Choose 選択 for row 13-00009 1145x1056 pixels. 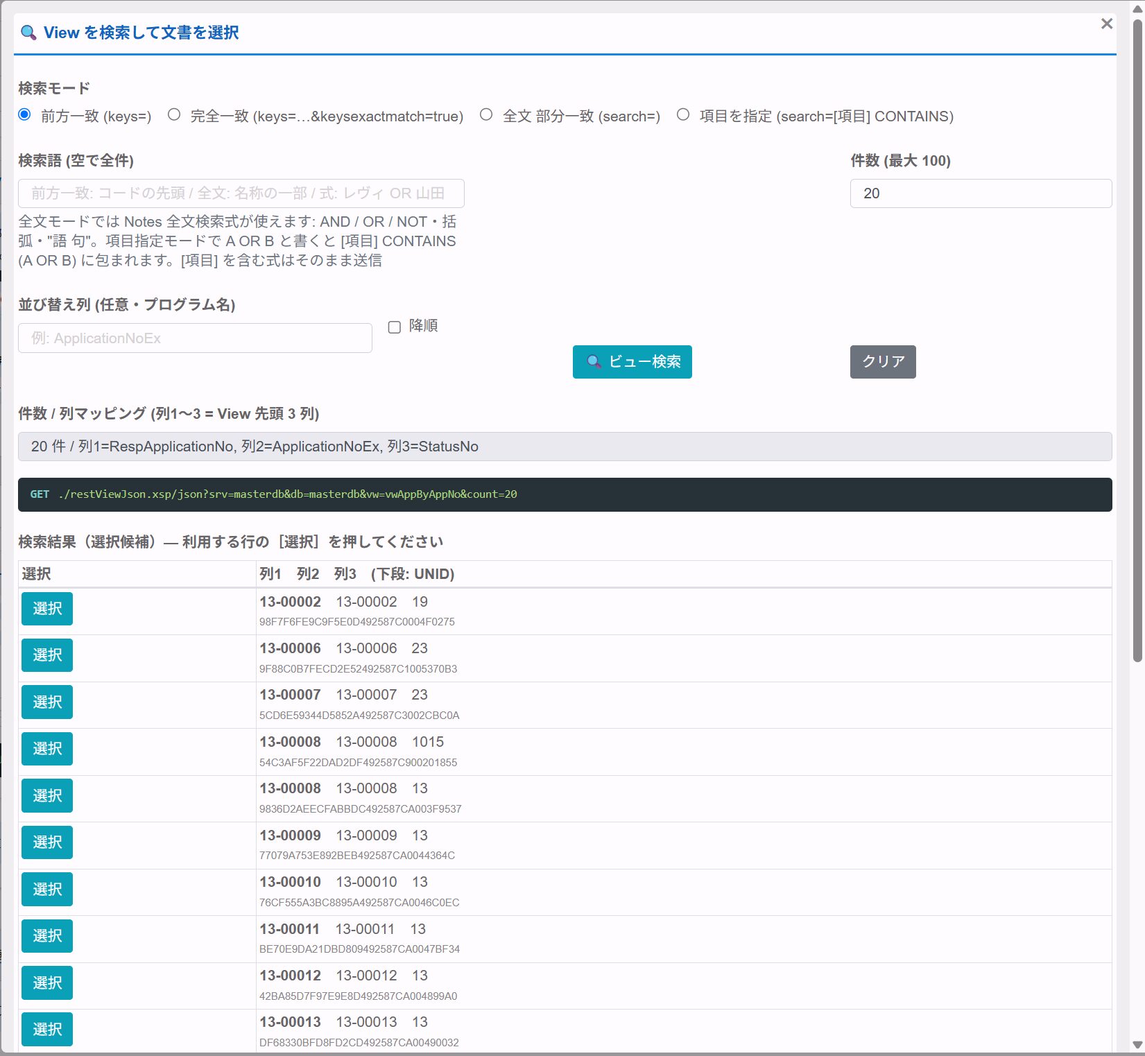click(47, 842)
